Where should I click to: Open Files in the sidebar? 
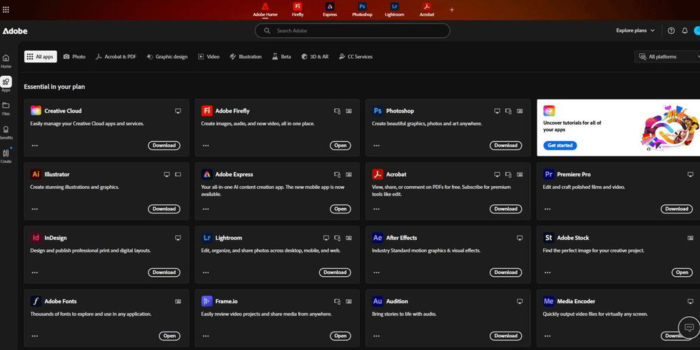tap(6, 109)
